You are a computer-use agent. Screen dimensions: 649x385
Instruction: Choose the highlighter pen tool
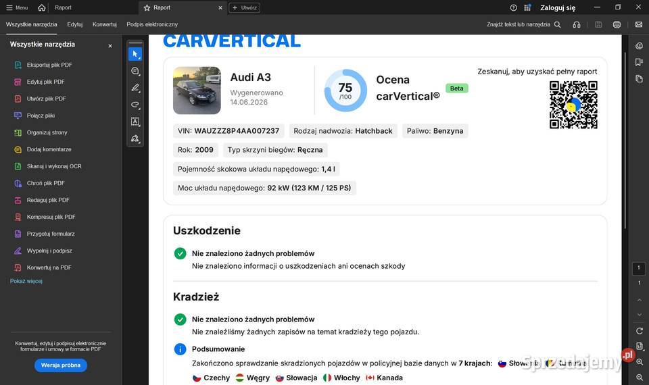(x=135, y=88)
